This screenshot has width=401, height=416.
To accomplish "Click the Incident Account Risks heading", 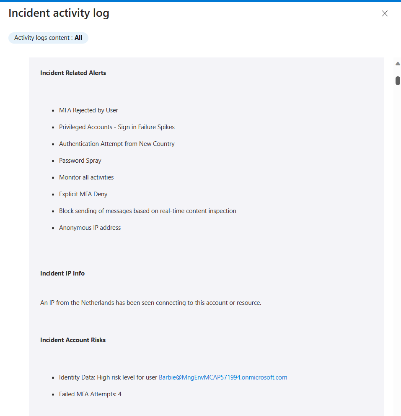I will coord(73,340).
